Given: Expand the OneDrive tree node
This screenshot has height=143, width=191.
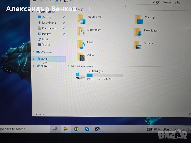Looking at the screenshot, I should pos(34,52).
